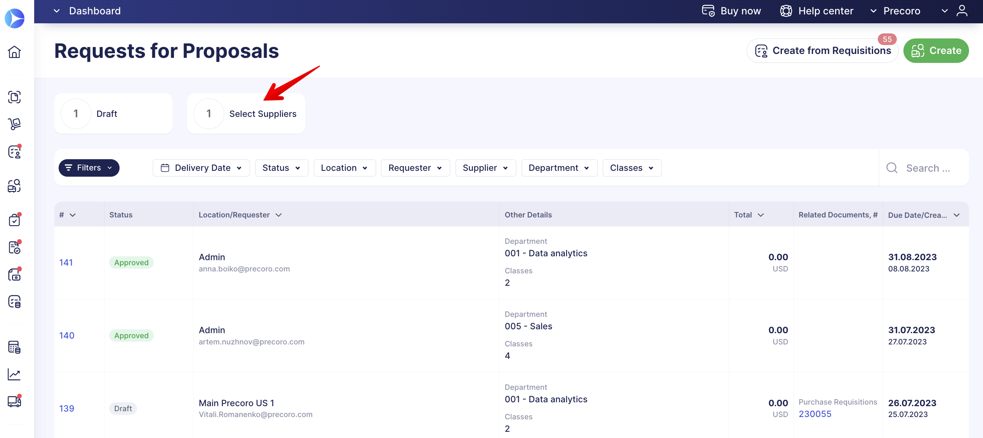Screen dimensions: 983x438
Task: Click Create from Requisitions button
Action: [823, 50]
